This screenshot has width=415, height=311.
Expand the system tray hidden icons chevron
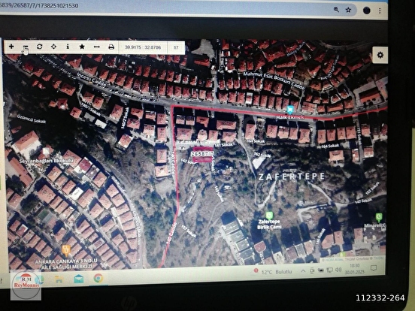[x=303, y=270]
